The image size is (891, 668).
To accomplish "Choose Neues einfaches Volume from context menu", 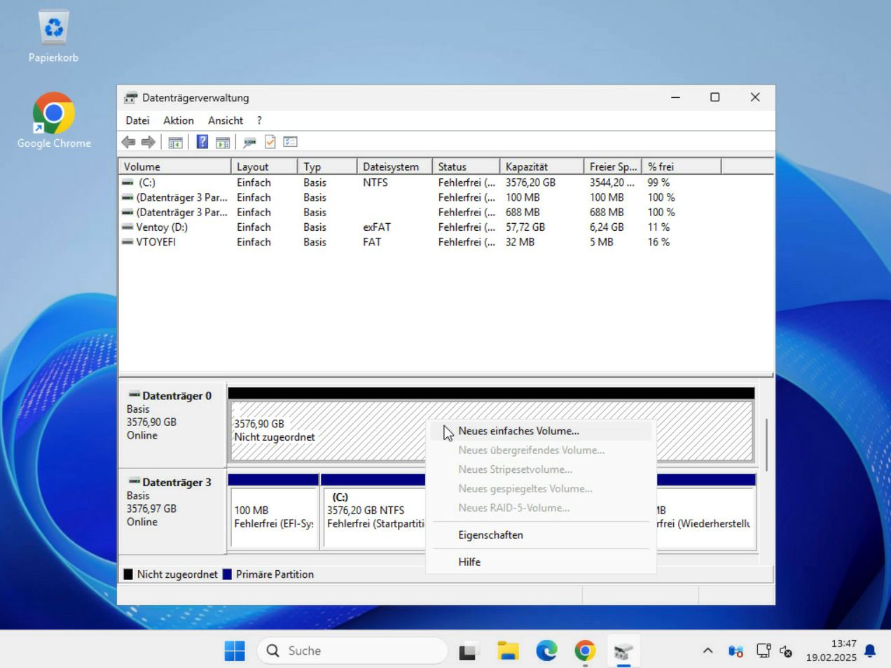I will click(541, 431).
